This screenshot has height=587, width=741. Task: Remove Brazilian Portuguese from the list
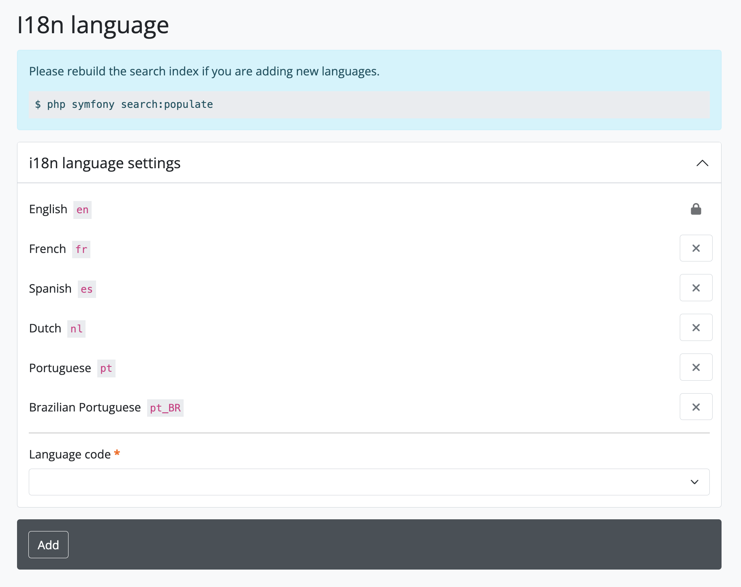pyautogui.click(x=696, y=407)
